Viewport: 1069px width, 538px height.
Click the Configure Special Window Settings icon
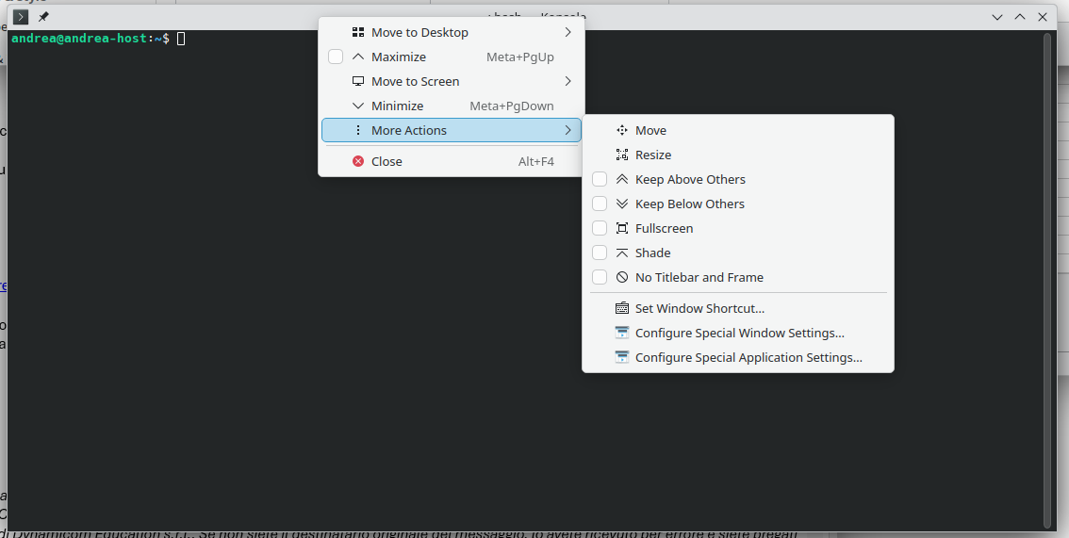pyautogui.click(x=622, y=333)
